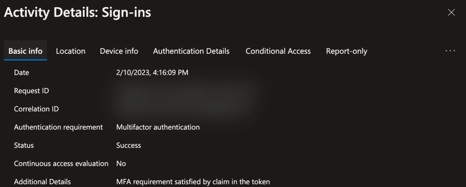Select the Multifactor authentication value
The height and width of the screenshot is (187, 466).
tap(158, 127)
